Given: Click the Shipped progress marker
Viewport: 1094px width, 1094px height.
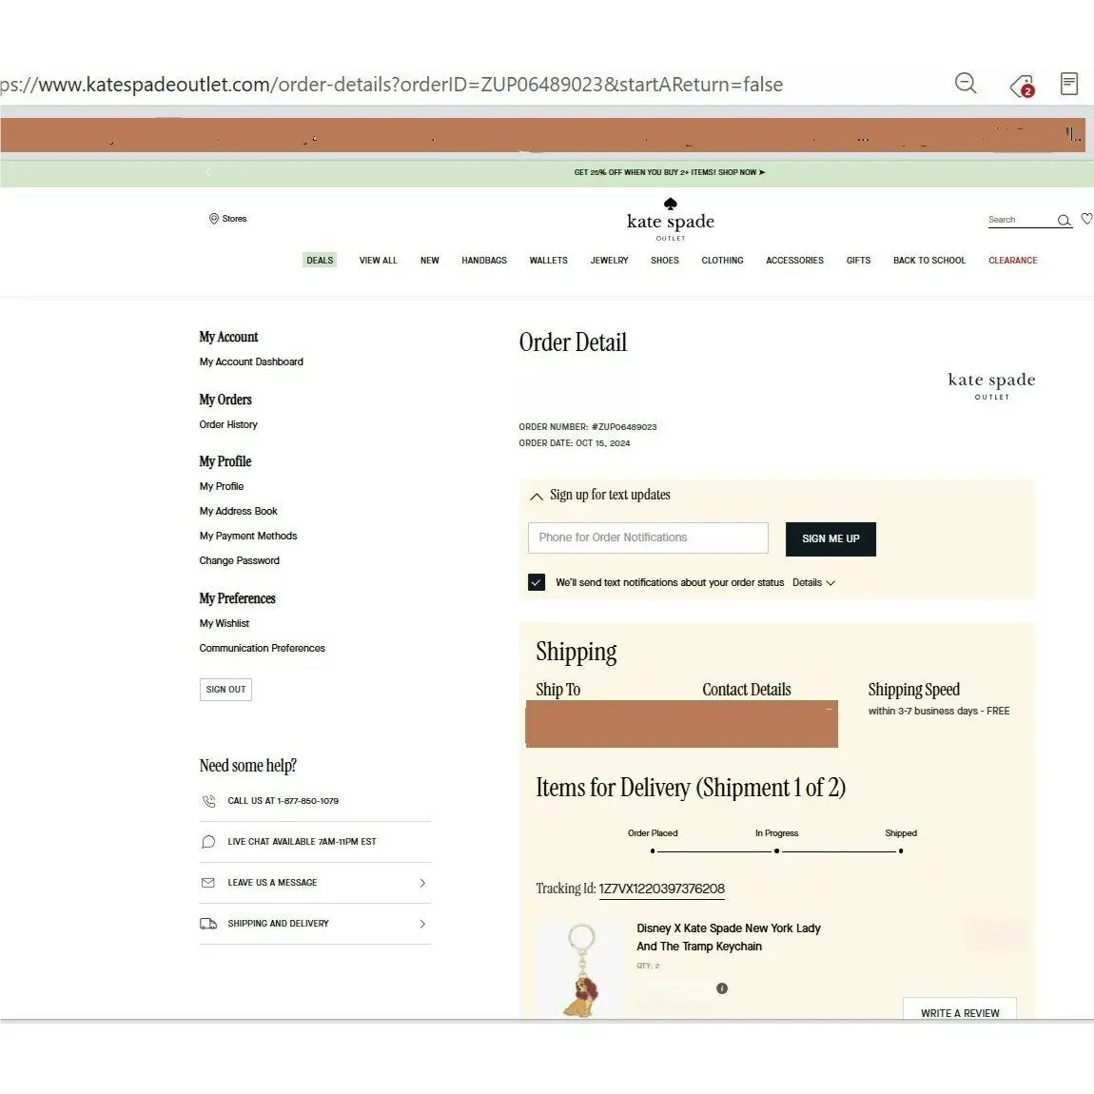Looking at the screenshot, I should coord(901,850).
